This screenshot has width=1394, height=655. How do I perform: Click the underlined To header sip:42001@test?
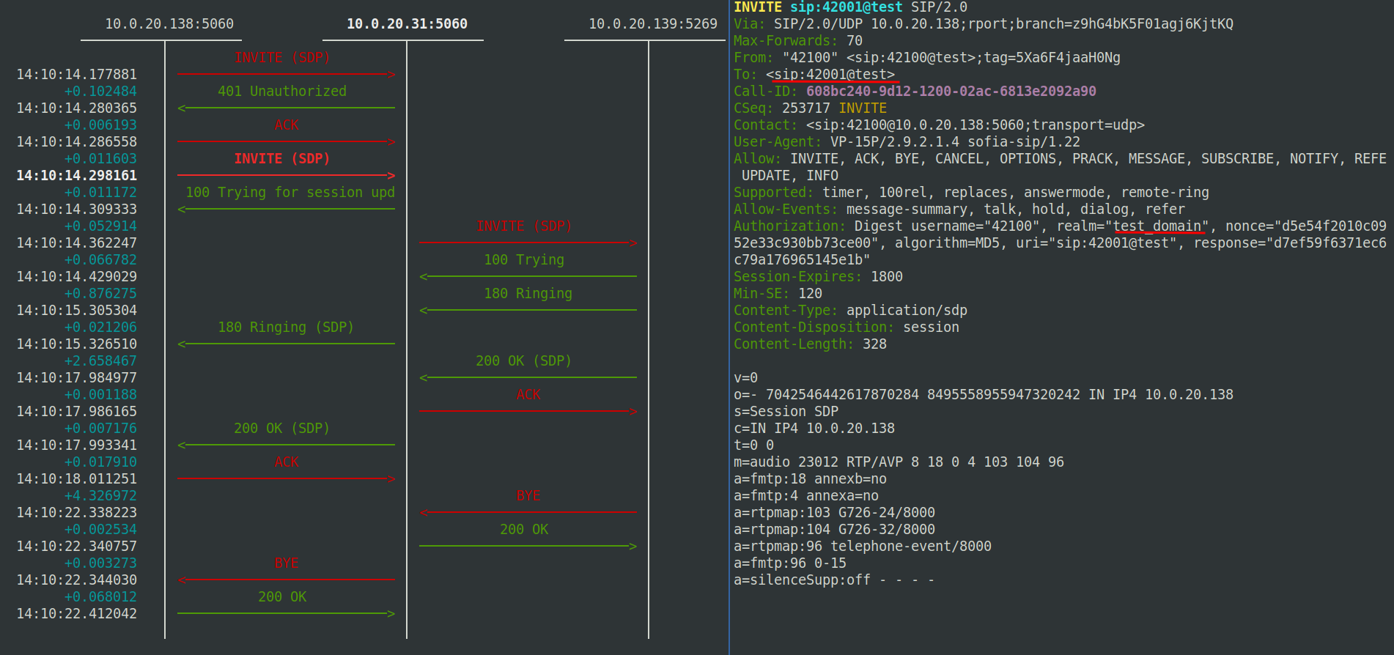point(834,75)
